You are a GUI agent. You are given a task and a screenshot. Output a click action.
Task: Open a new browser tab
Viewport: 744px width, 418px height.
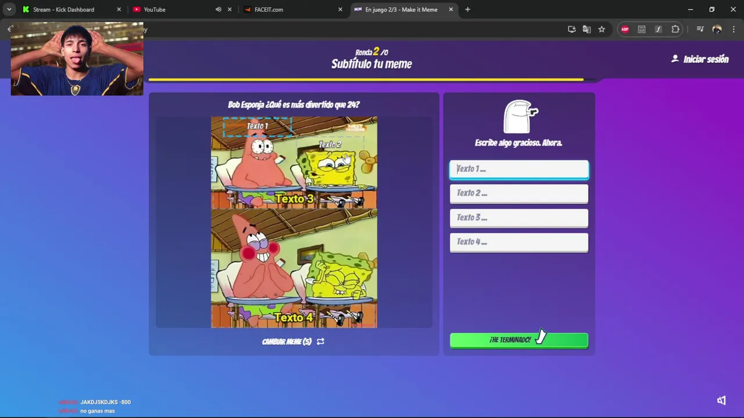click(x=467, y=9)
